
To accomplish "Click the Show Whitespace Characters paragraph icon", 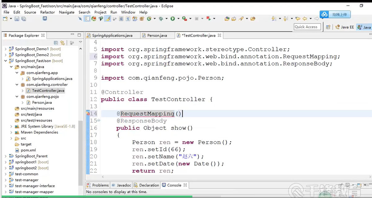I will [x=128, y=19].
